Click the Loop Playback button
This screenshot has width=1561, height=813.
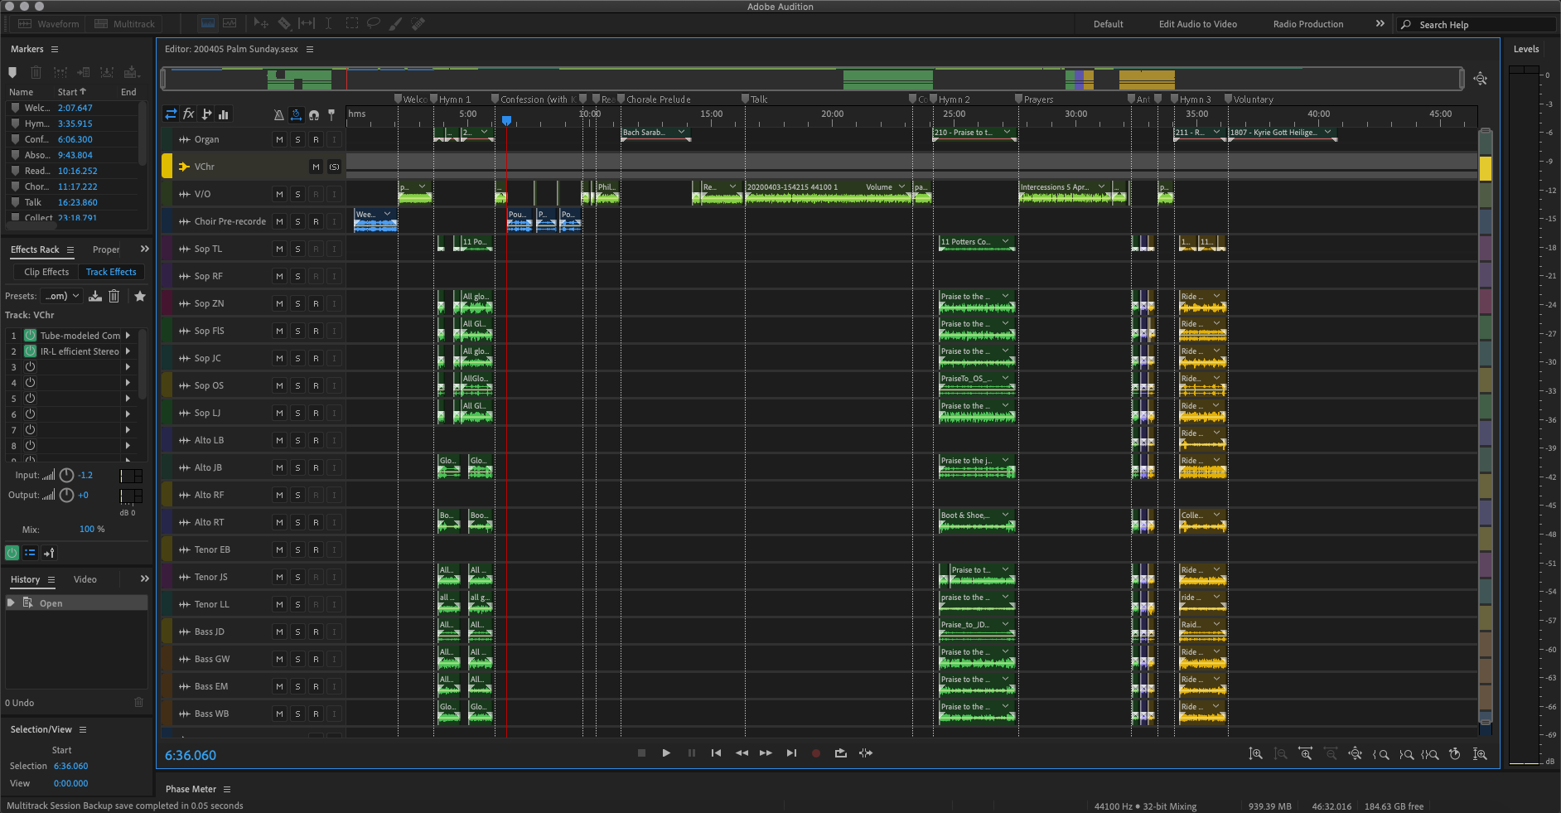(840, 753)
